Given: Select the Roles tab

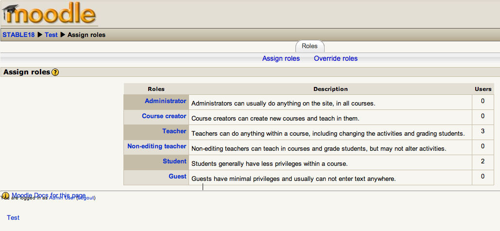Looking at the screenshot, I should pyautogui.click(x=310, y=46).
